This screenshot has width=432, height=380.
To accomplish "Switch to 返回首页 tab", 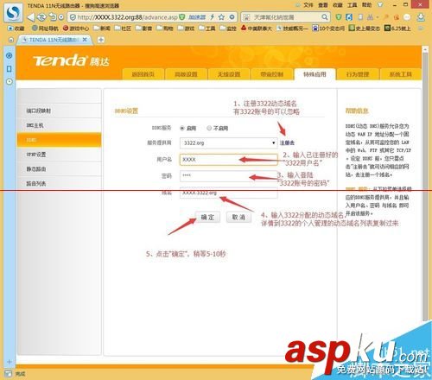I will 143,74.
